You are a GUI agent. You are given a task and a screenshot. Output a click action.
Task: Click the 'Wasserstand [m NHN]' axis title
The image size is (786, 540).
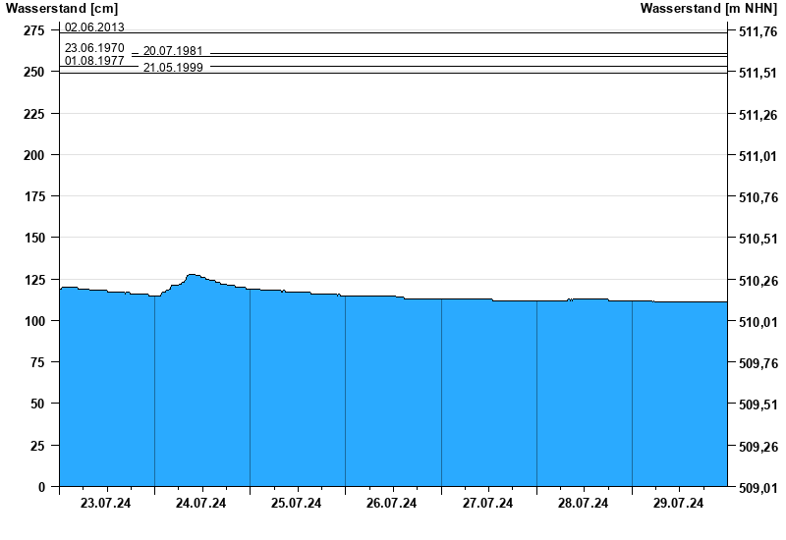coord(709,9)
